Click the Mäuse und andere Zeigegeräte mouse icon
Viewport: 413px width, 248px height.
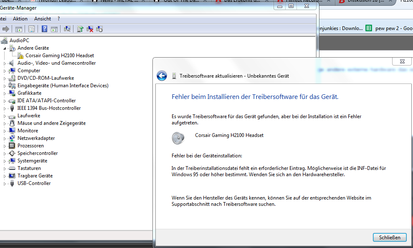(x=12, y=123)
